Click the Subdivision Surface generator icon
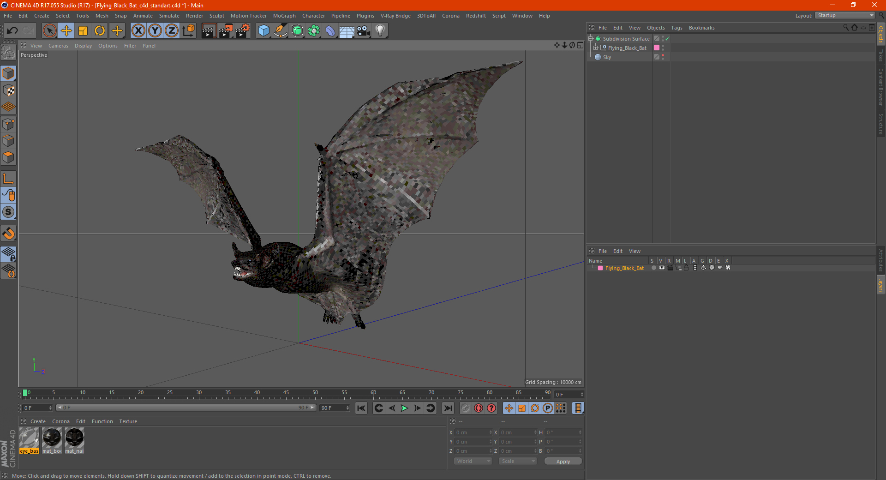 297,31
